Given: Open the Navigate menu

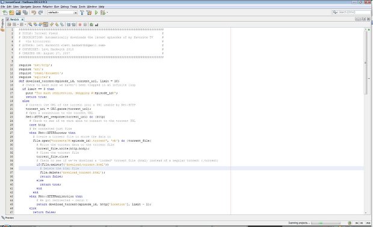Looking at the screenshot, I should click(x=25, y=7).
